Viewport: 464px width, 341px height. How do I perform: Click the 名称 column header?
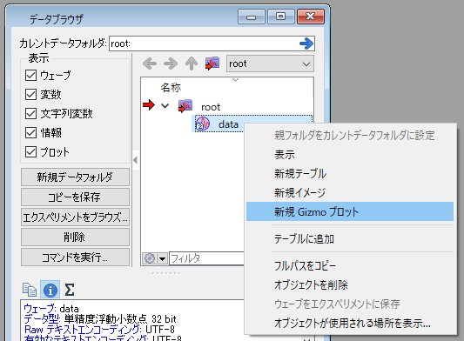click(171, 88)
